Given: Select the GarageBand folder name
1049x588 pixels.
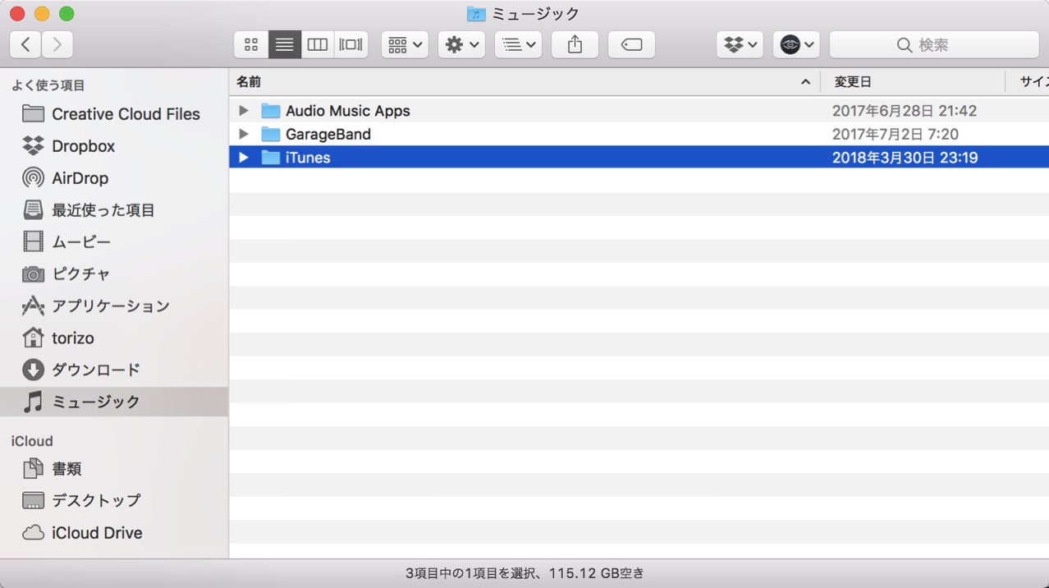Looking at the screenshot, I should [x=328, y=134].
